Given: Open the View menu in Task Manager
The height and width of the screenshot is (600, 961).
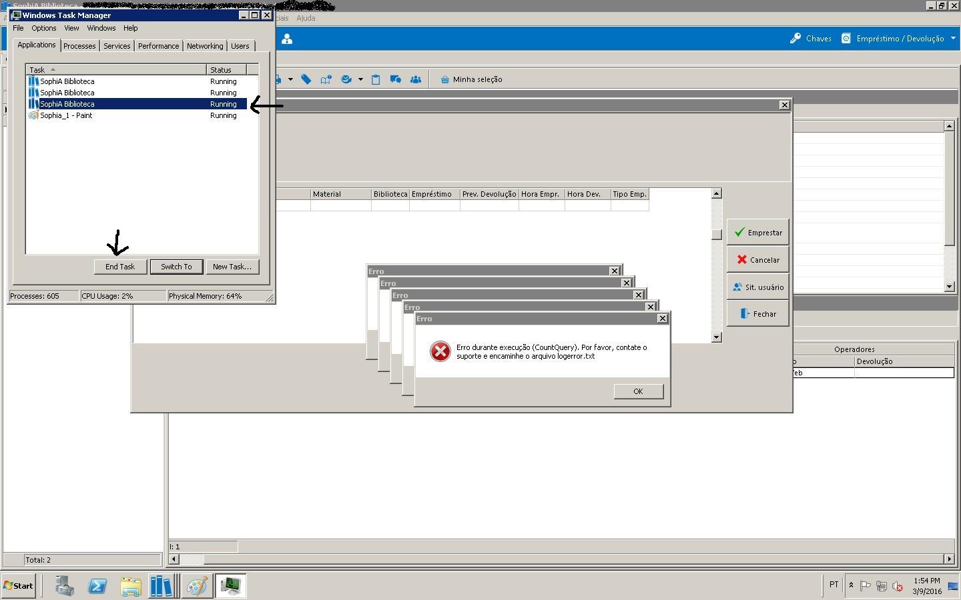Looking at the screenshot, I should (x=71, y=28).
